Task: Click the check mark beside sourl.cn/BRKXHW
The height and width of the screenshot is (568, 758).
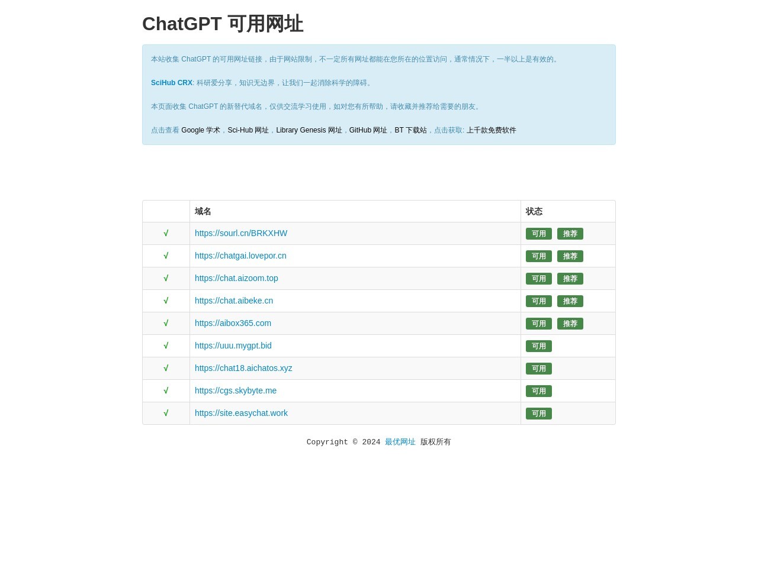Action: 166,233
